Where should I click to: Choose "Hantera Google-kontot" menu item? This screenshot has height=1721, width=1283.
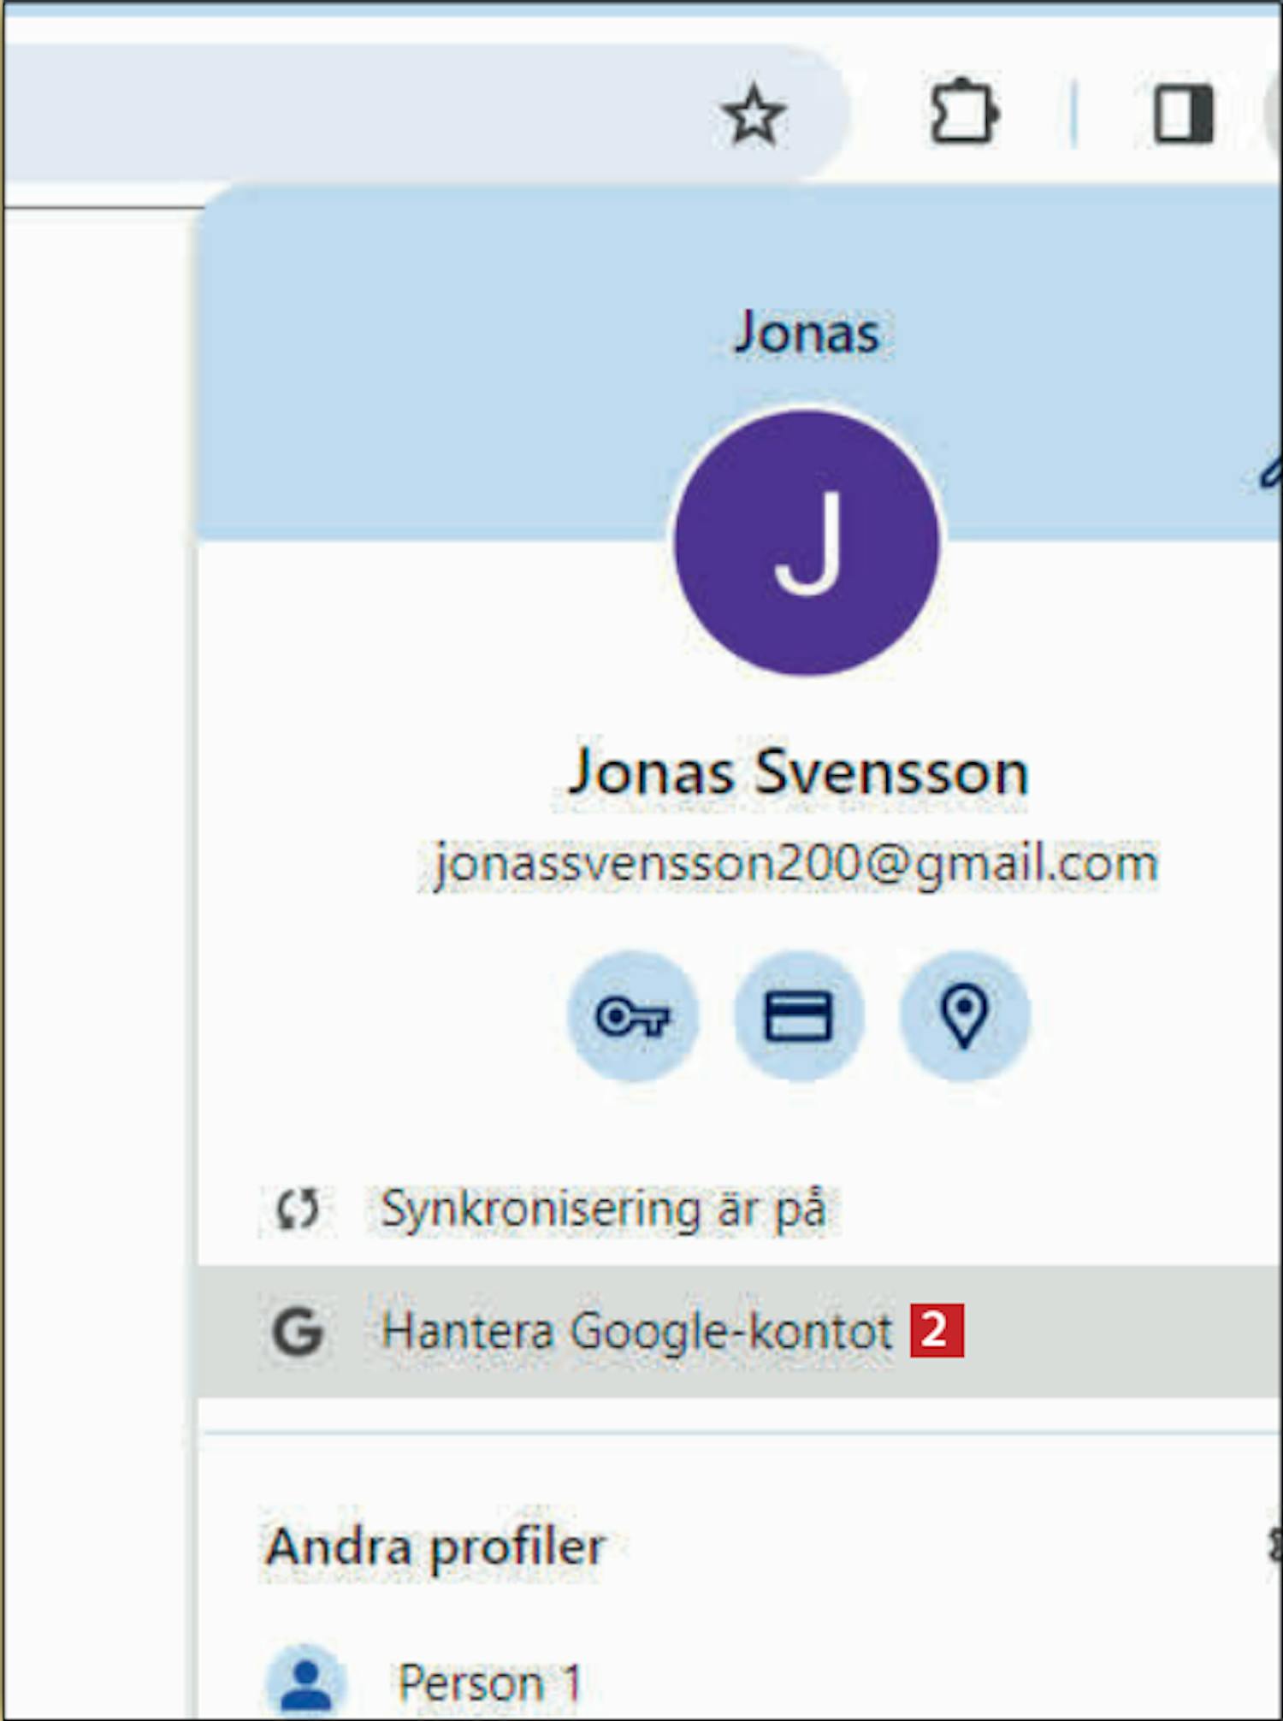click(x=741, y=1331)
